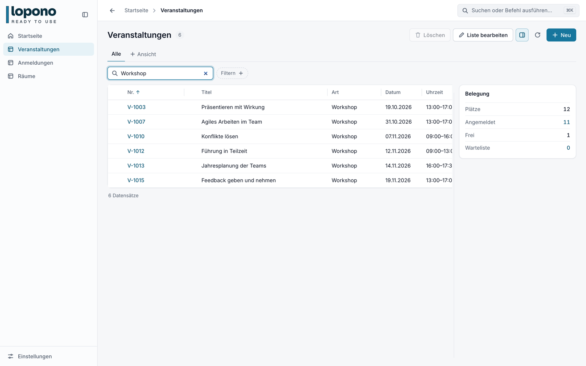Click the Löschen button
586x366 pixels.
[x=430, y=35]
